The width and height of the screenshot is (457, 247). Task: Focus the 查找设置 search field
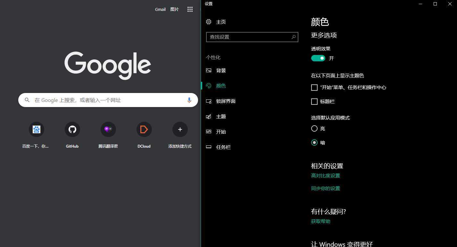click(x=252, y=37)
